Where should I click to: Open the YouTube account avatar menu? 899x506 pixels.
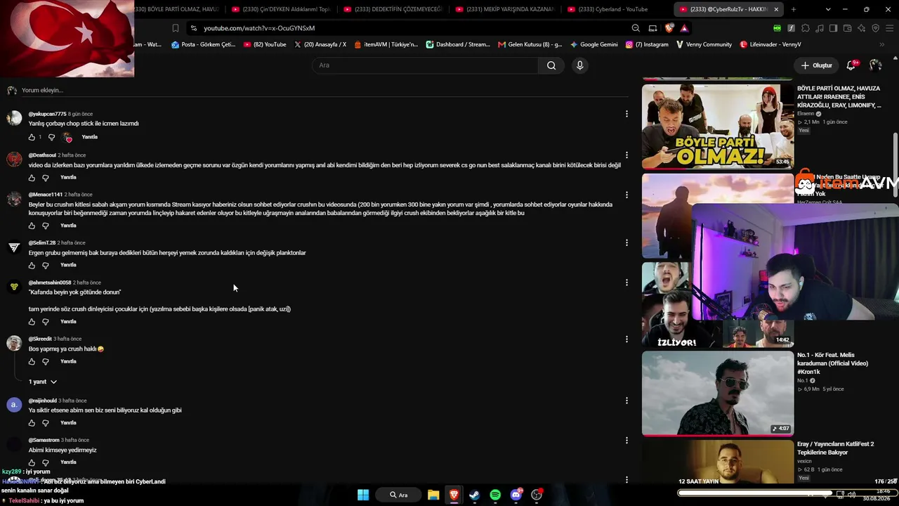pyautogui.click(x=876, y=65)
